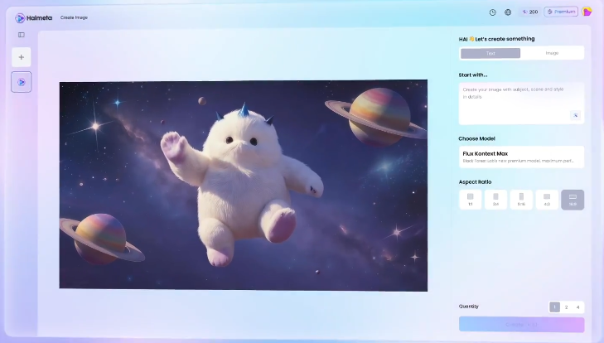The width and height of the screenshot is (604, 343).
Task: Open the generated fluffy monster space image
Action: pos(244,186)
